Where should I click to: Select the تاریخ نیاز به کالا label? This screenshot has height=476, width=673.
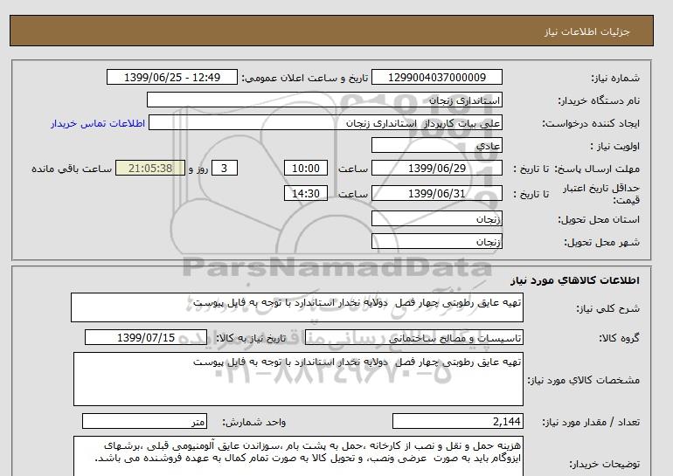251,338
